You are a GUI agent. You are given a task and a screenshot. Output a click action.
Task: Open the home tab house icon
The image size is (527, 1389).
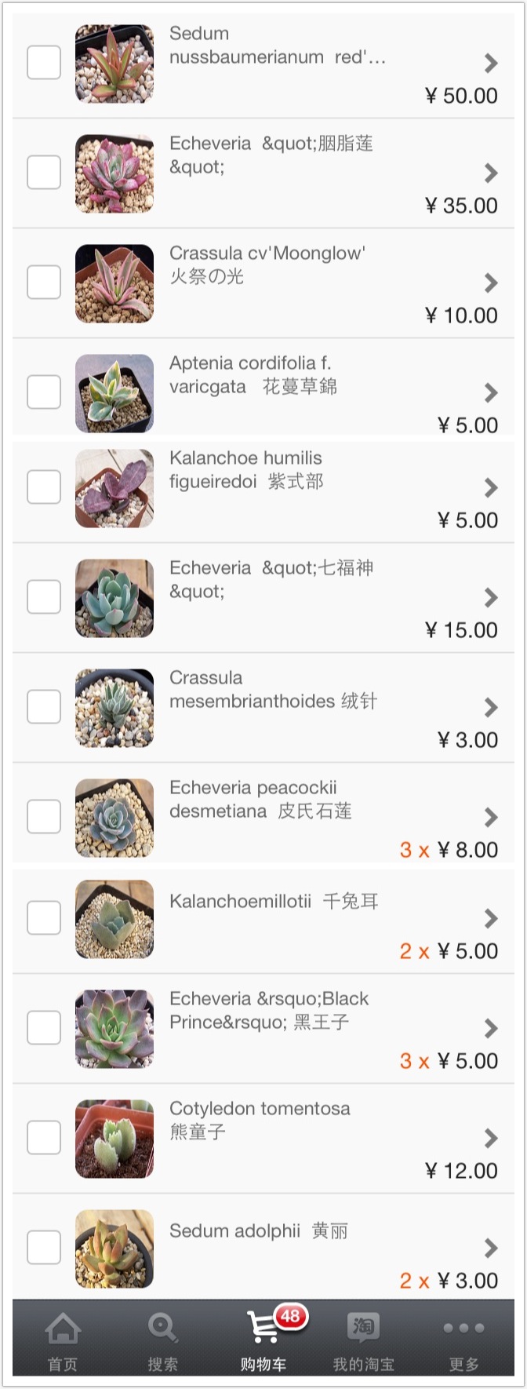pos(63,1328)
